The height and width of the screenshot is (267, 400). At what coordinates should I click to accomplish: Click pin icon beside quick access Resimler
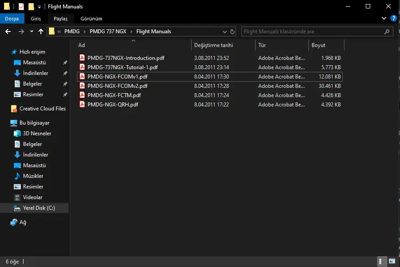(65, 94)
